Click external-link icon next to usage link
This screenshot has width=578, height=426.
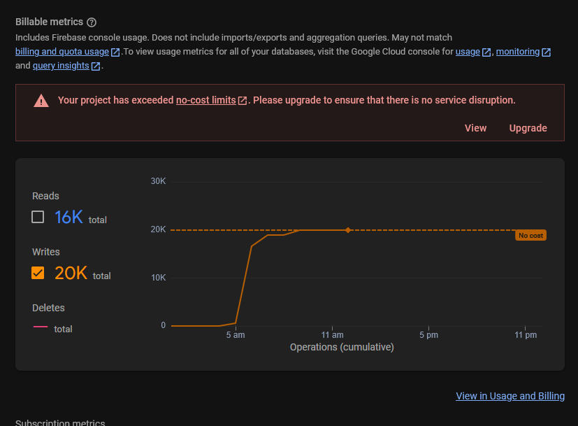point(486,52)
